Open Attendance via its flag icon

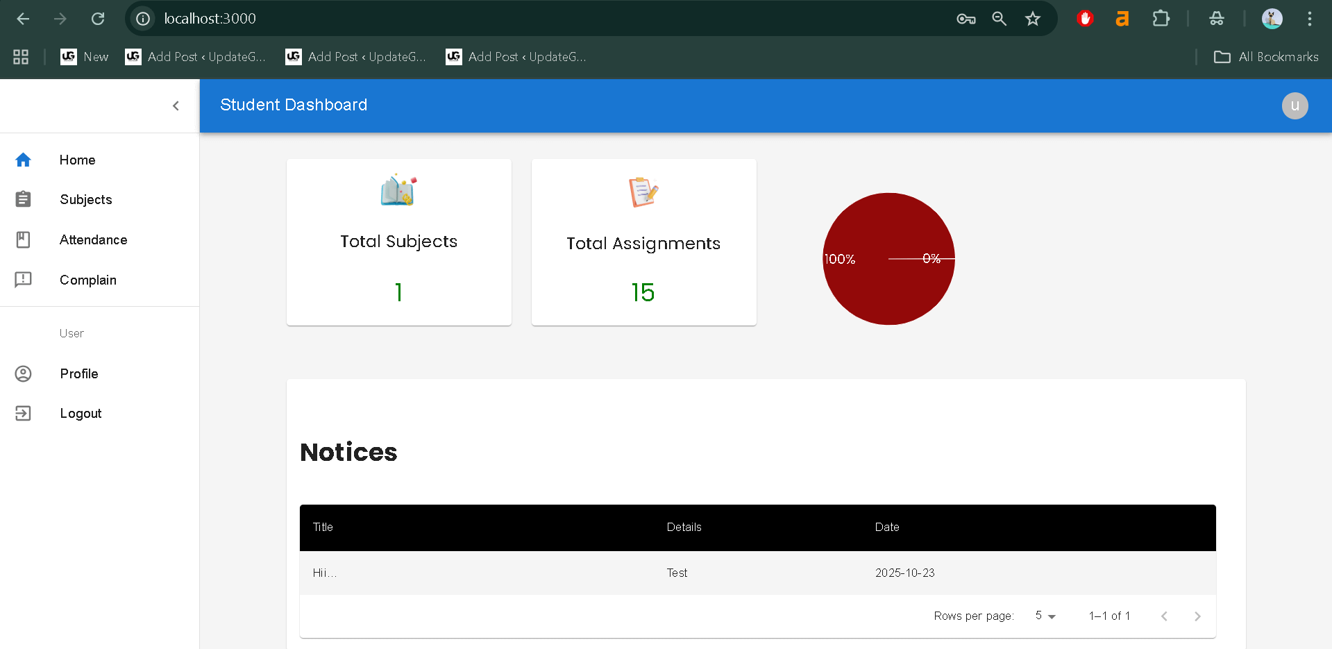(x=23, y=239)
